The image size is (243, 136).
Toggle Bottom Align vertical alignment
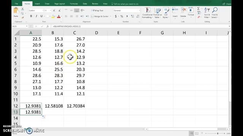point(77,11)
